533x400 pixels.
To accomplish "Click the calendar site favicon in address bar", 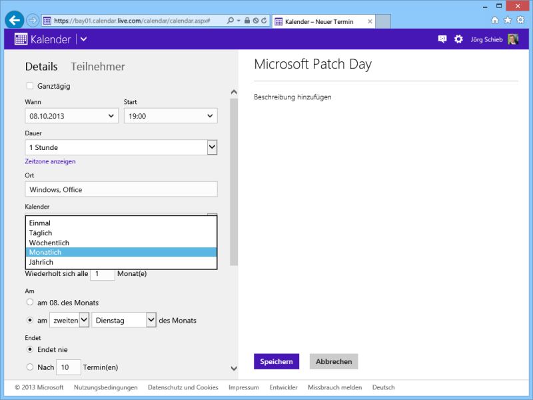I will pyautogui.click(x=47, y=21).
